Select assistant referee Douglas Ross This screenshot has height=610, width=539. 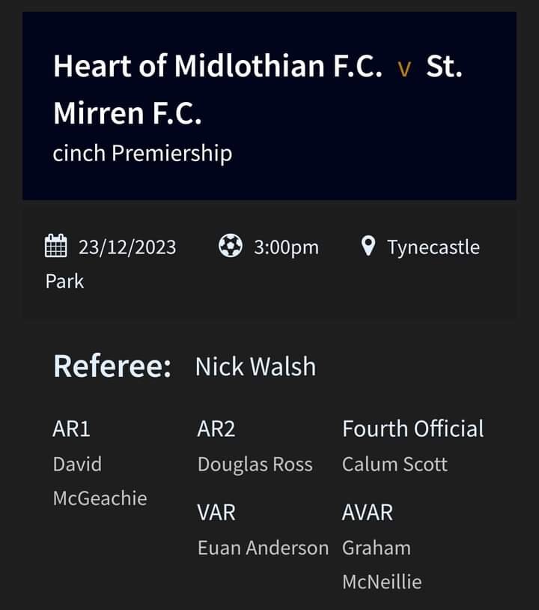[x=255, y=464]
